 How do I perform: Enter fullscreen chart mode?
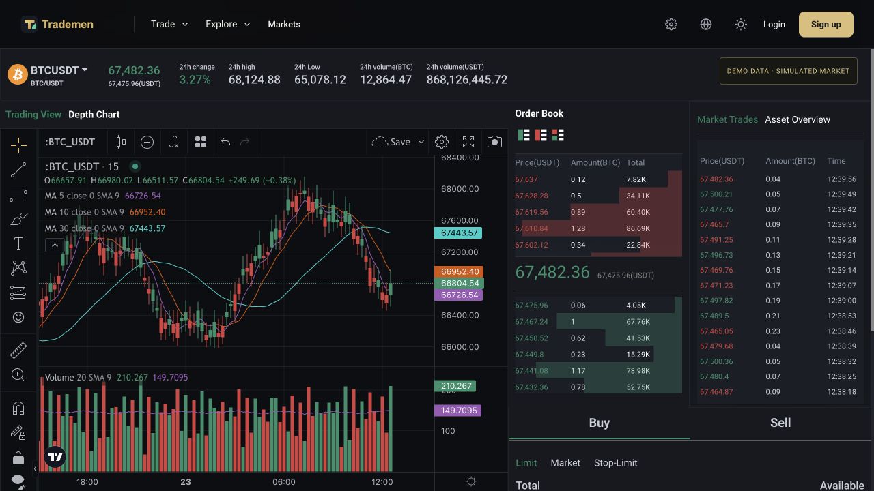468,142
